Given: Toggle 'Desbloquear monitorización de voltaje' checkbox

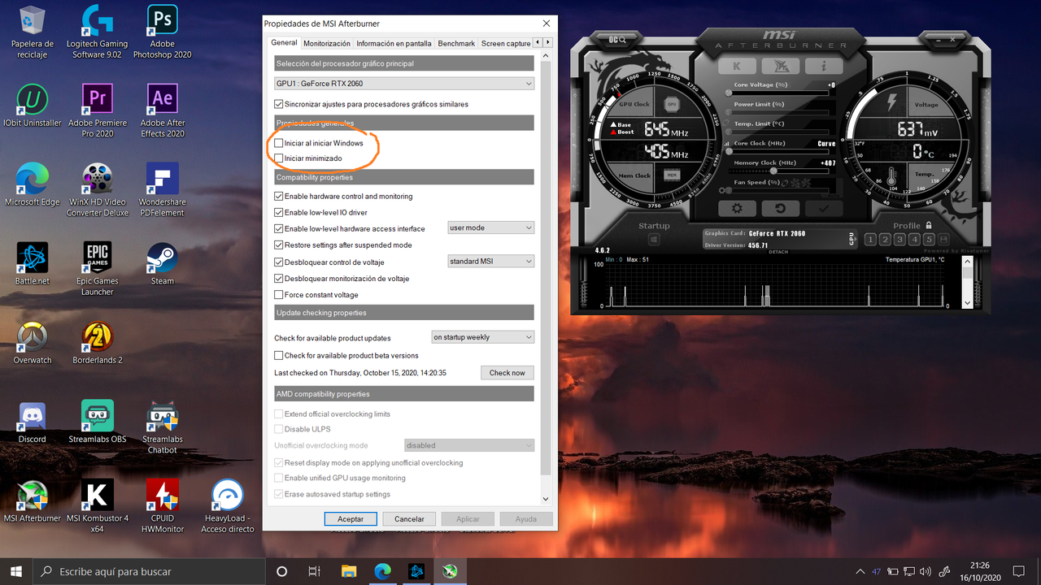Looking at the screenshot, I should click(x=279, y=279).
